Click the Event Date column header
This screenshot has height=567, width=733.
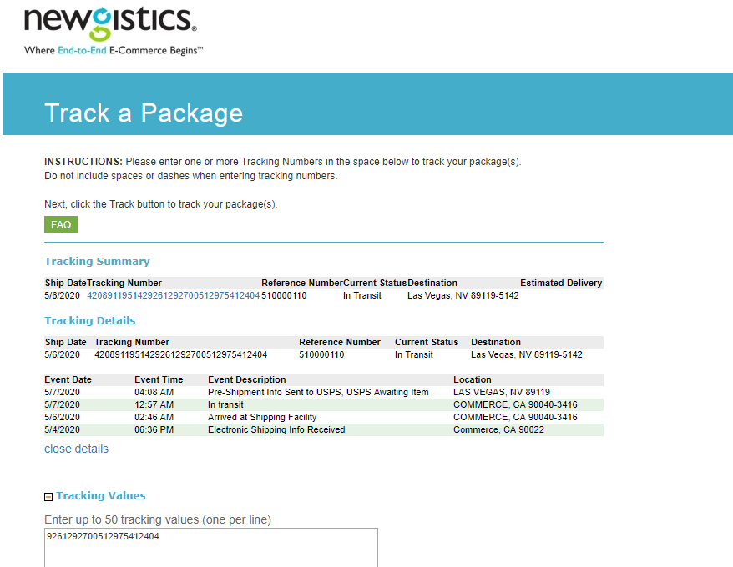click(x=68, y=379)
